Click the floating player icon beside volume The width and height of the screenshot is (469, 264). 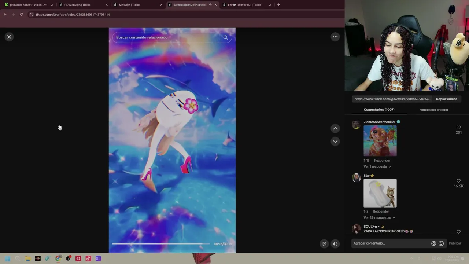click(x=324, y=244)
